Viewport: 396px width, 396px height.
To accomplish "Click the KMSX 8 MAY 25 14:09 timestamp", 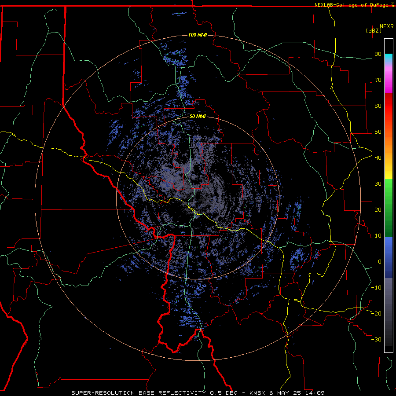I will pyautogui.click(x=286, y=393).
